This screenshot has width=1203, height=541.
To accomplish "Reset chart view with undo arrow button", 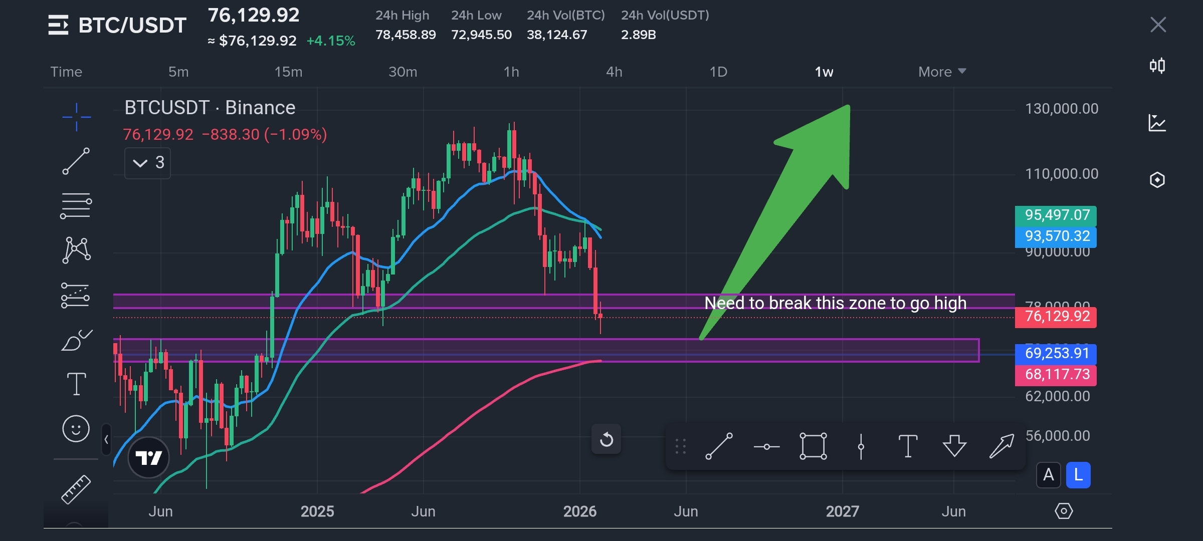I will click(x=606, y=439).
